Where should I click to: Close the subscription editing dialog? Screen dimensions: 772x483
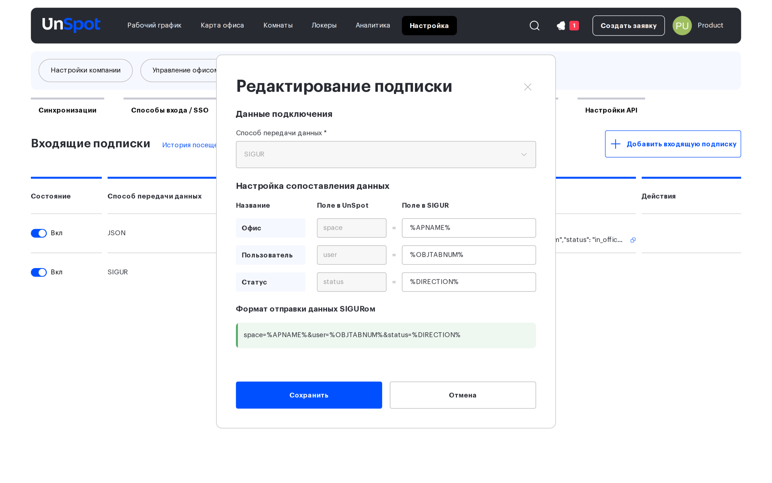pyautogui.click(x=528, y=87)
